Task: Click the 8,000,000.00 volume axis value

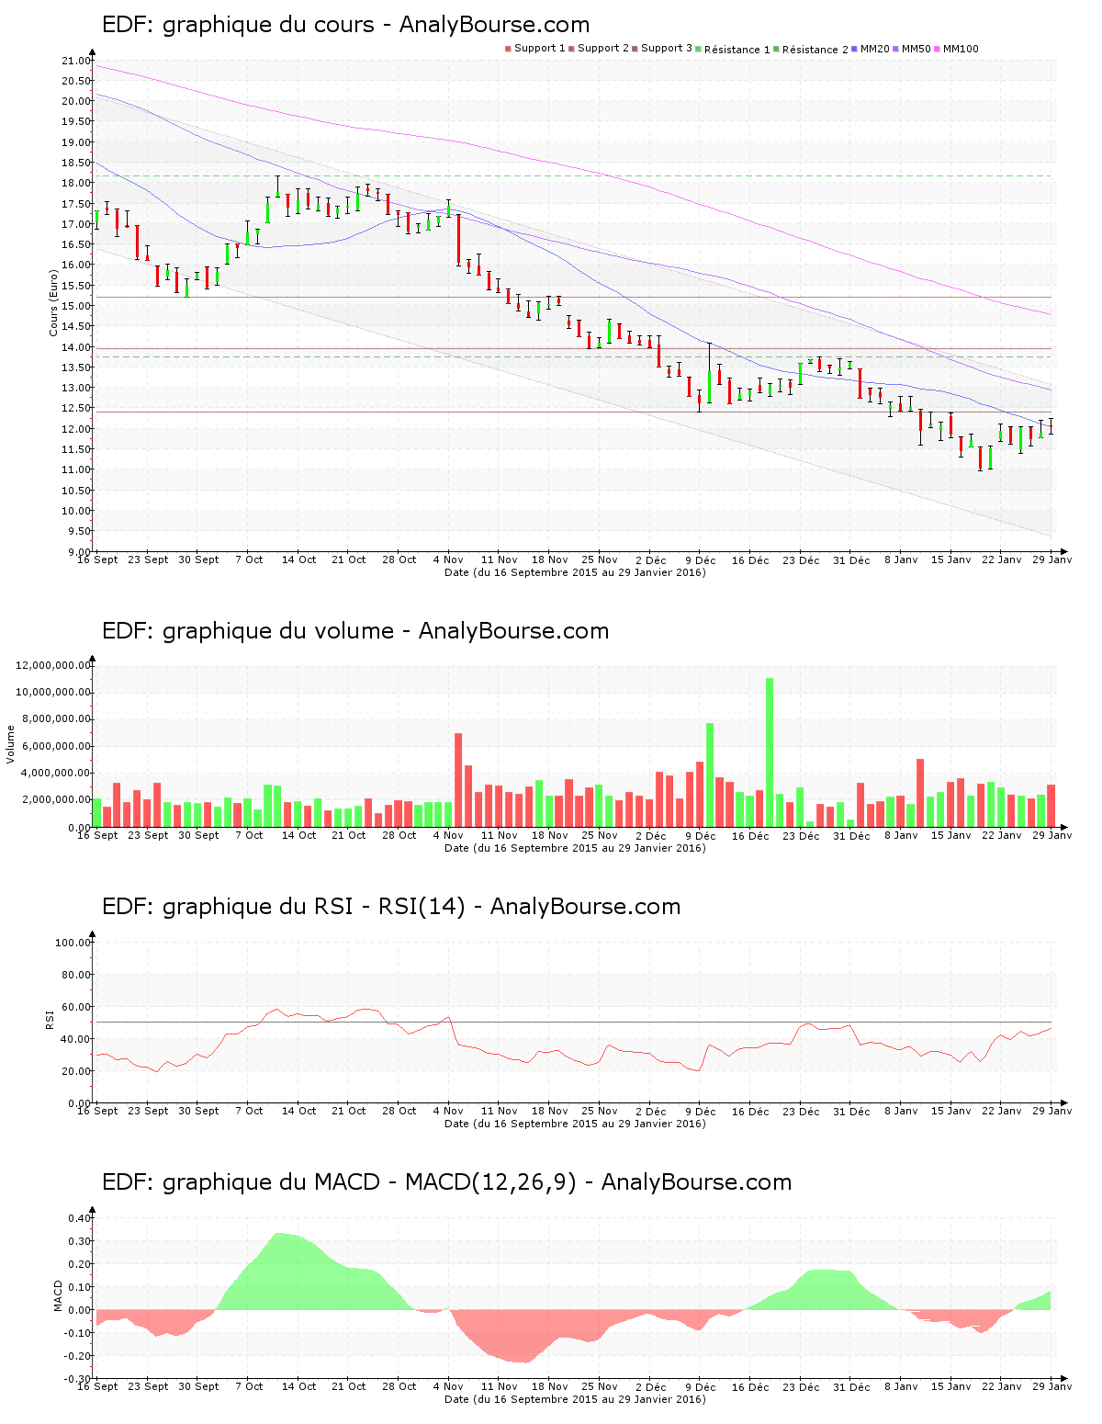Action: (x=56, y=718)
